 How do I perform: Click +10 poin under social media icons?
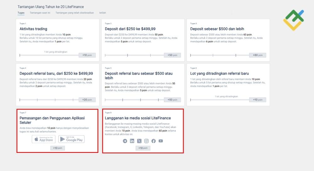coord(143,148)
